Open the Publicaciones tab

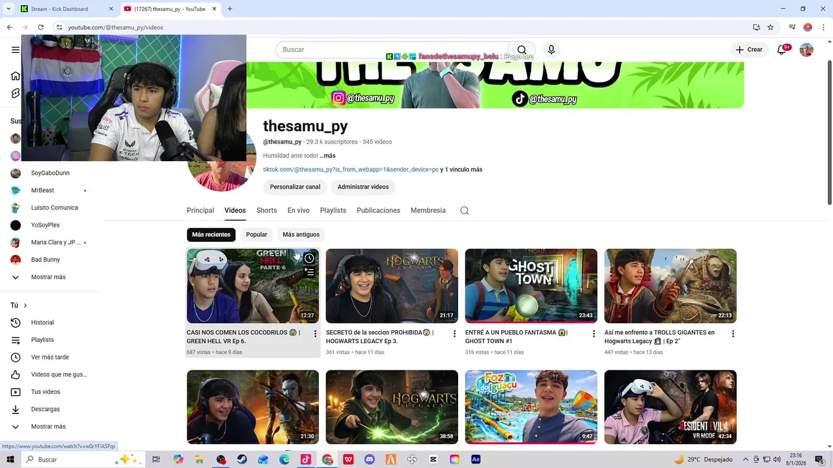[378, 211]
